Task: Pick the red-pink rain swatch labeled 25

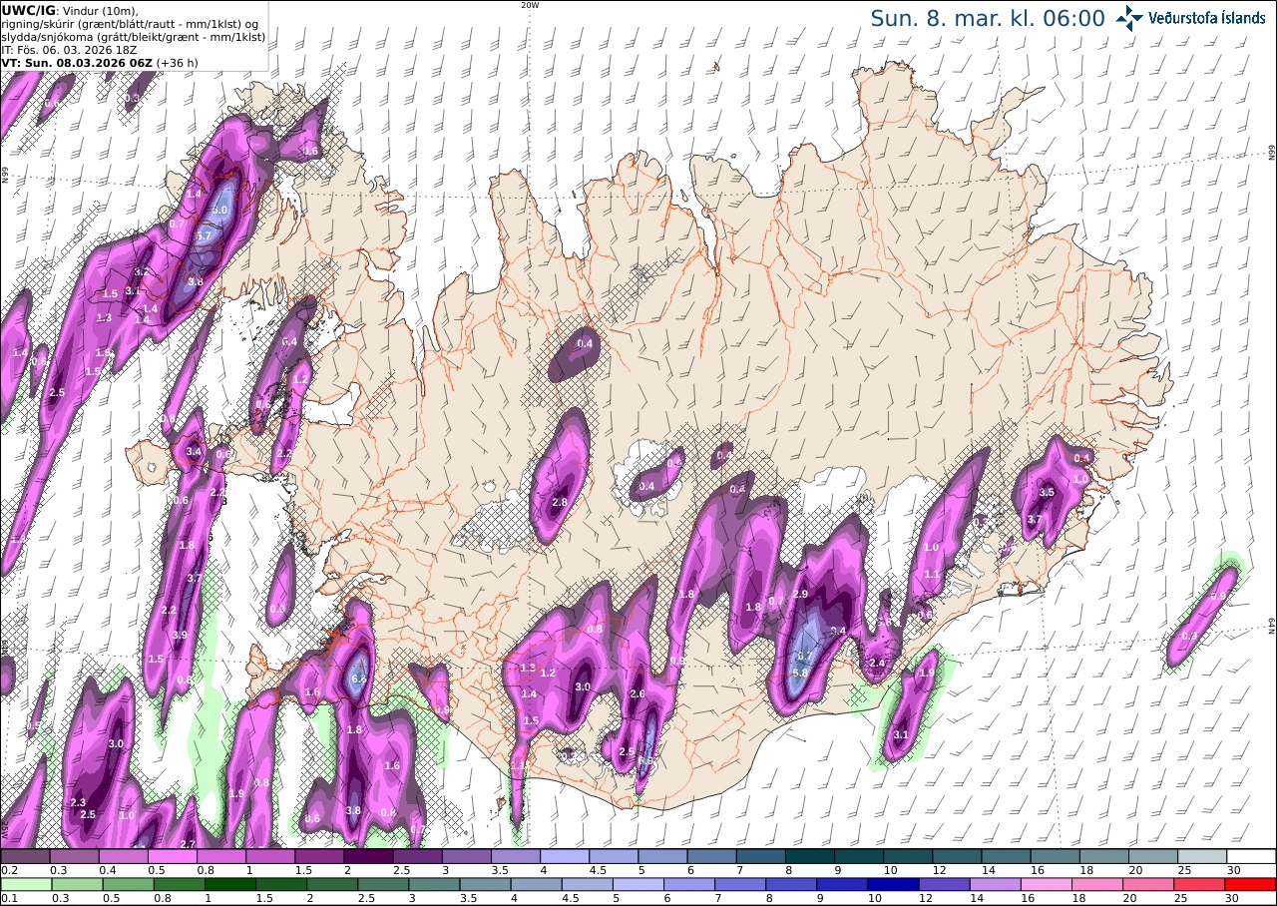Action: [x=1200, y=884]
